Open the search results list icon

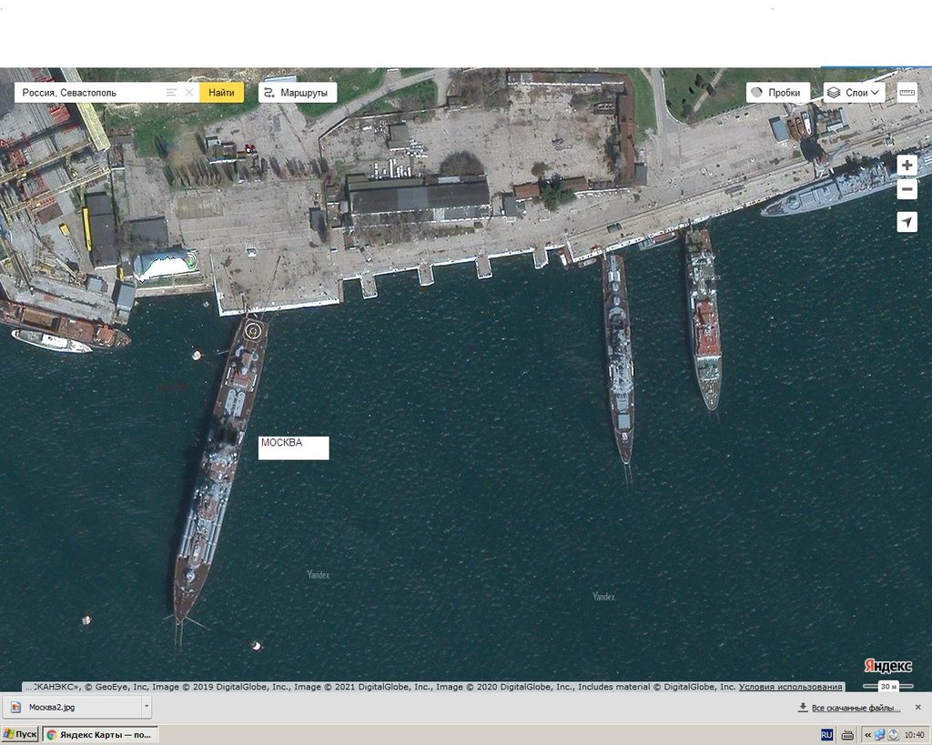pos(171,93)
